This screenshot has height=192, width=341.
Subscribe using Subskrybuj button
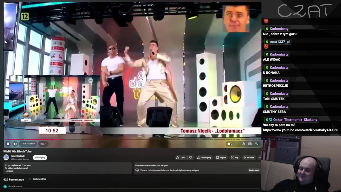40,158
